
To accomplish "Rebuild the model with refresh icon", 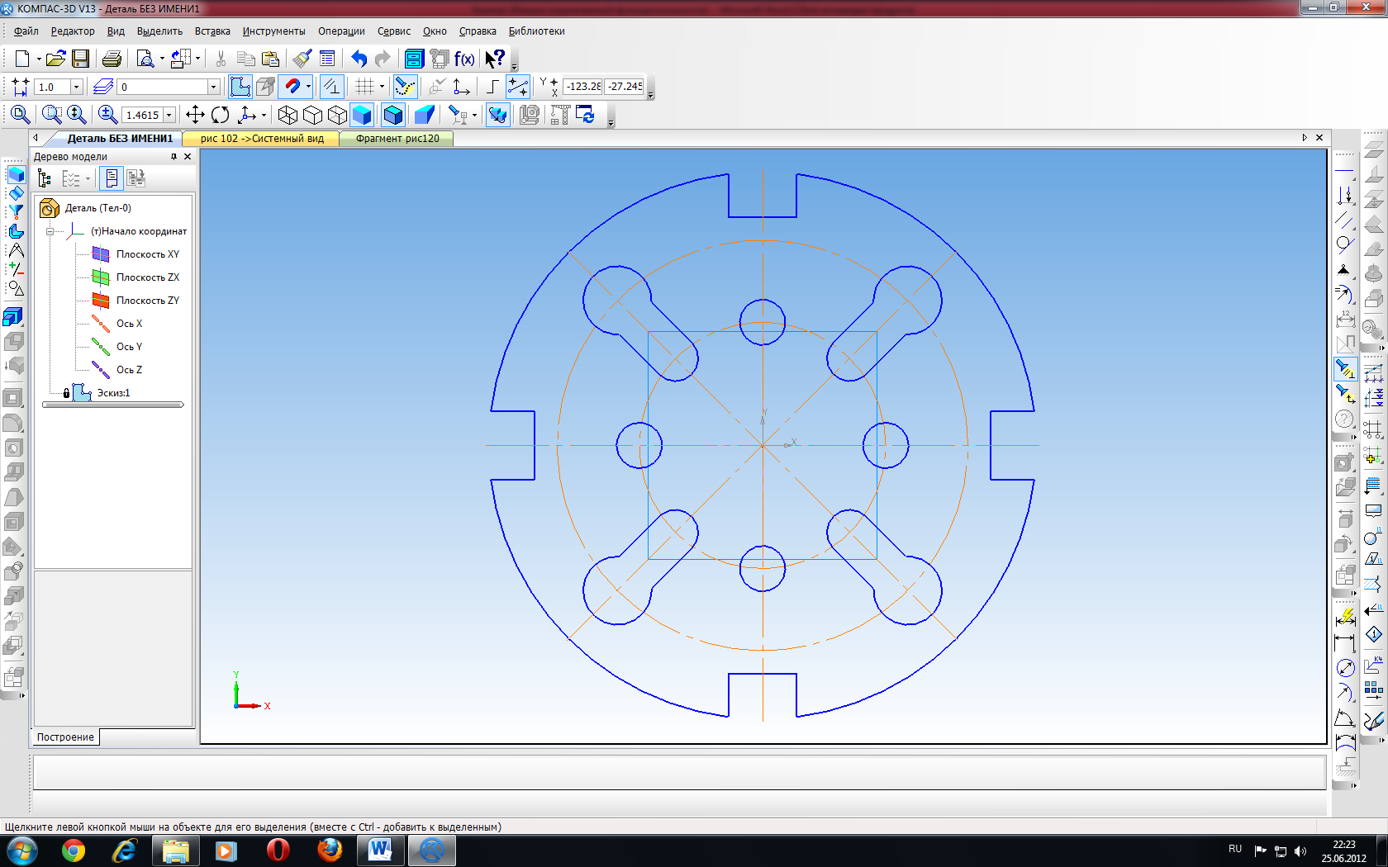I will (x=585, y=115).
